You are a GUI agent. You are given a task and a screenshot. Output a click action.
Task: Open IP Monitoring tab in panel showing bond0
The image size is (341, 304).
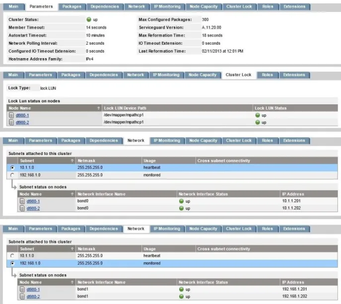coord(167,141)
